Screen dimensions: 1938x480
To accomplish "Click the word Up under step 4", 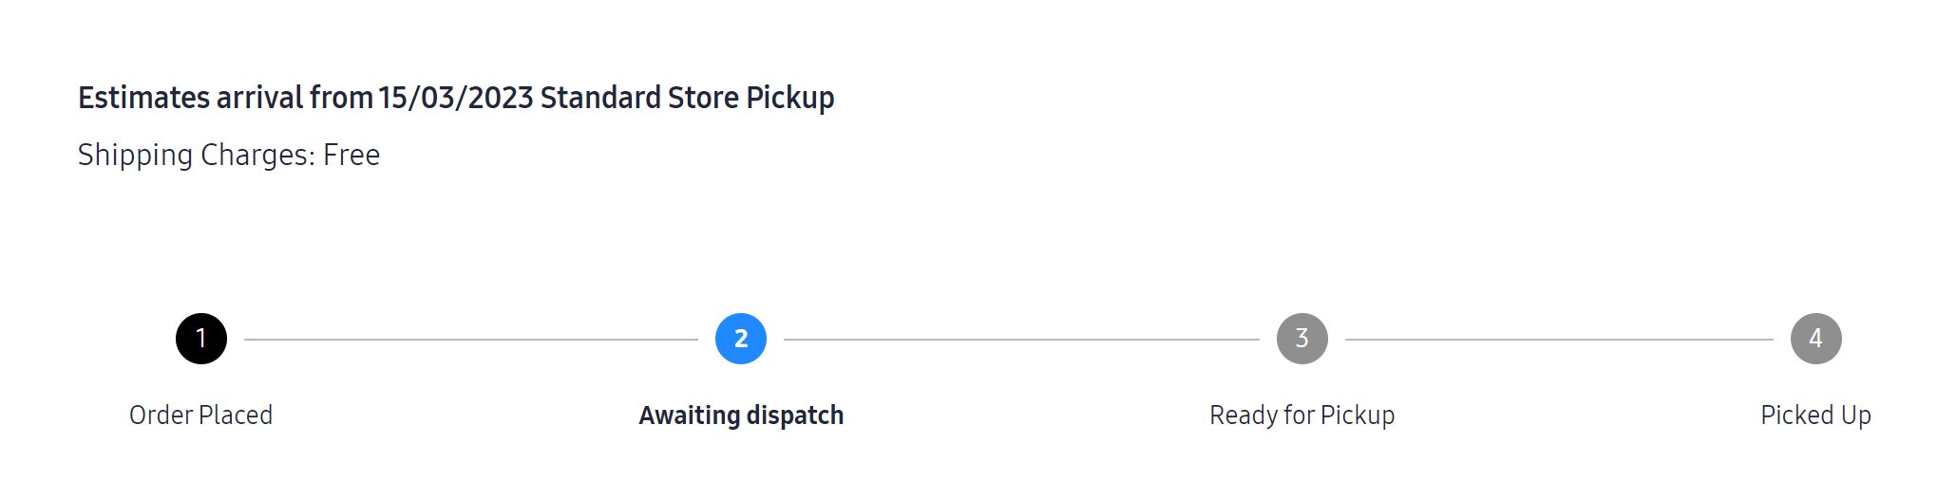I will pos(1855,415).
